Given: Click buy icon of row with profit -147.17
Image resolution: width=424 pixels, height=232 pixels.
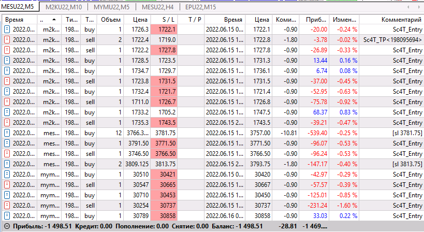Looking at the screenshot, I should [7, 164].
